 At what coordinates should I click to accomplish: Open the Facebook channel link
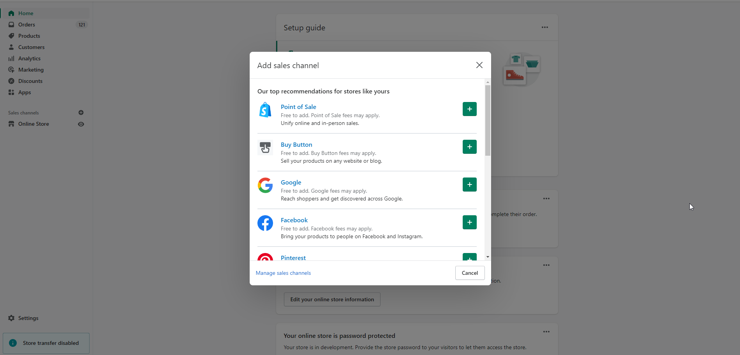294,220
